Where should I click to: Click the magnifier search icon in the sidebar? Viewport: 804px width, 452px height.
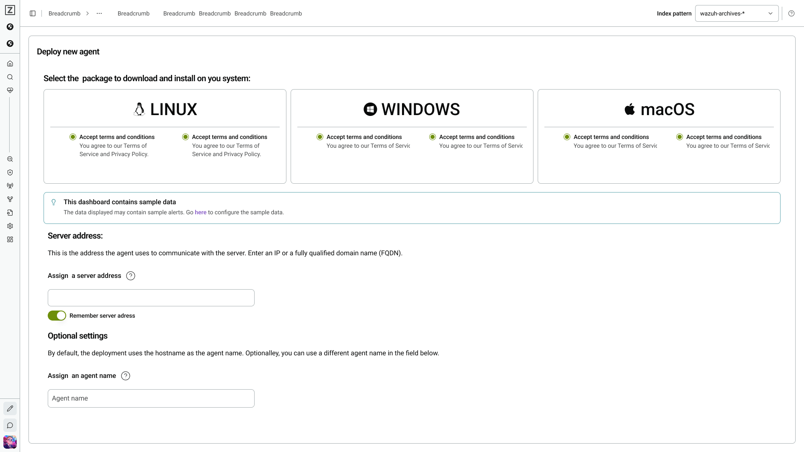coord(10,77)
